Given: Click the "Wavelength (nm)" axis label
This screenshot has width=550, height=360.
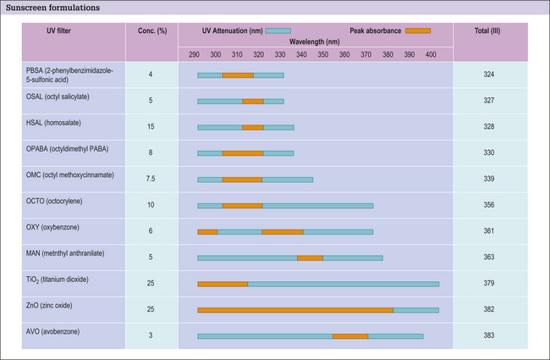Looking at the screenshot, I should [x=315, y=39].
